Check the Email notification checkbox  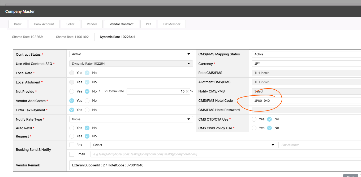coord(72,154)
